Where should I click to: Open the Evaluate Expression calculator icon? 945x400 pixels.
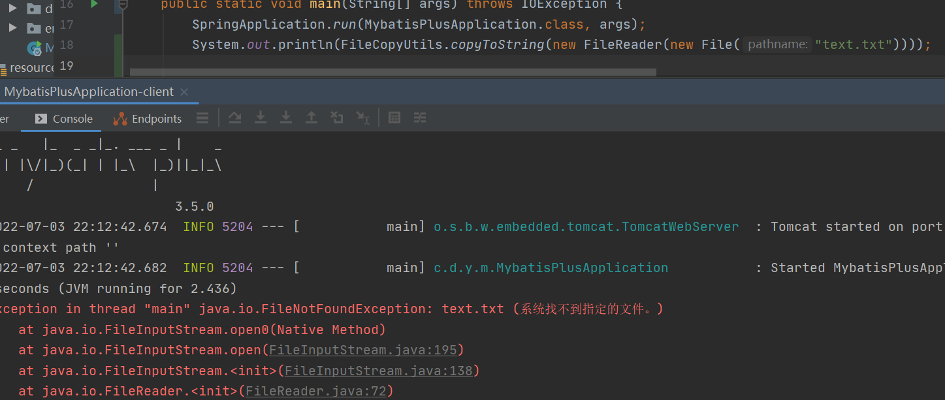pos(394,117)
